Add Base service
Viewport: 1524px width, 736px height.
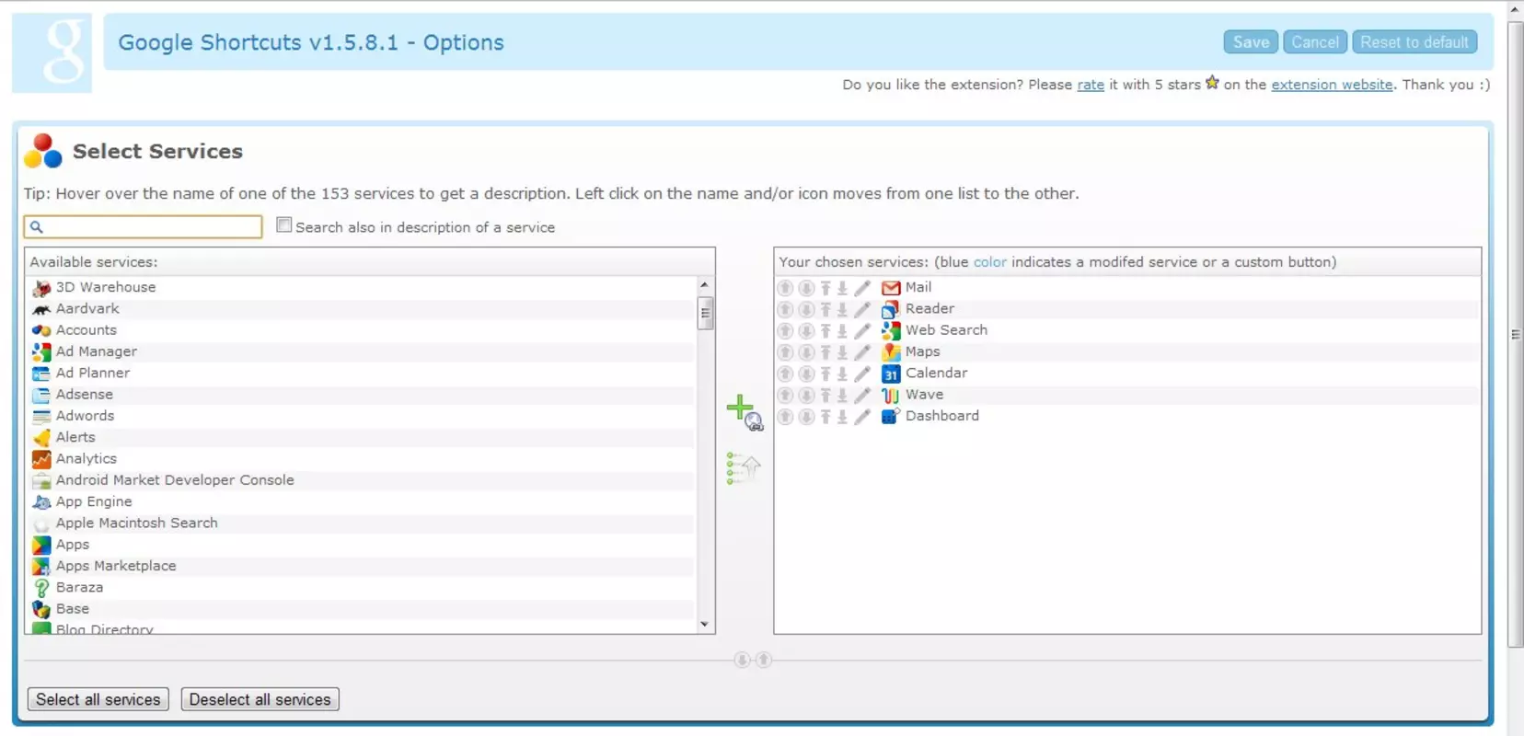pyautogui.click(x=73, y=609)
